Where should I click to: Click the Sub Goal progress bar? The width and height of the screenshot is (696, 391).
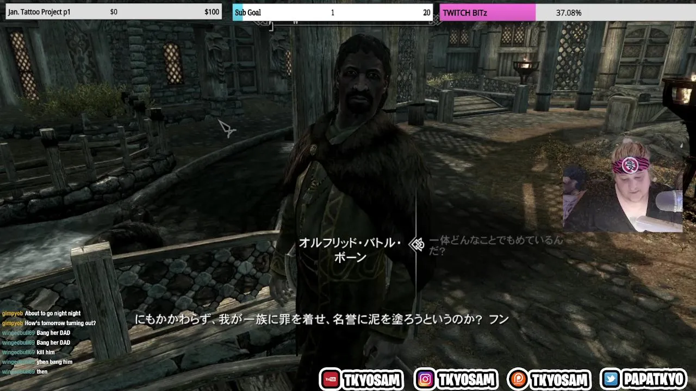pyautogui.click(x=333, y=12)
